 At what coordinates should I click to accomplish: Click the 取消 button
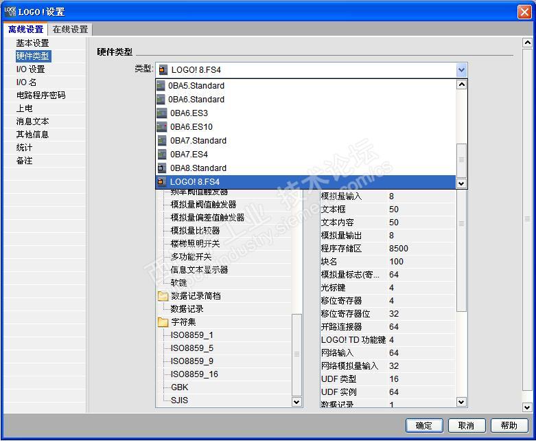pos(467,426)
